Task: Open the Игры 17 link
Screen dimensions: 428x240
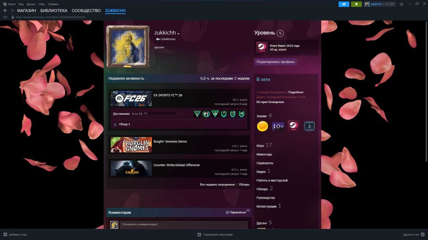Action: (264, 145)
